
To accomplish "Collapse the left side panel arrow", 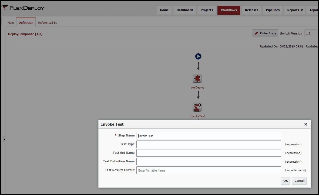I will point(4,139).
